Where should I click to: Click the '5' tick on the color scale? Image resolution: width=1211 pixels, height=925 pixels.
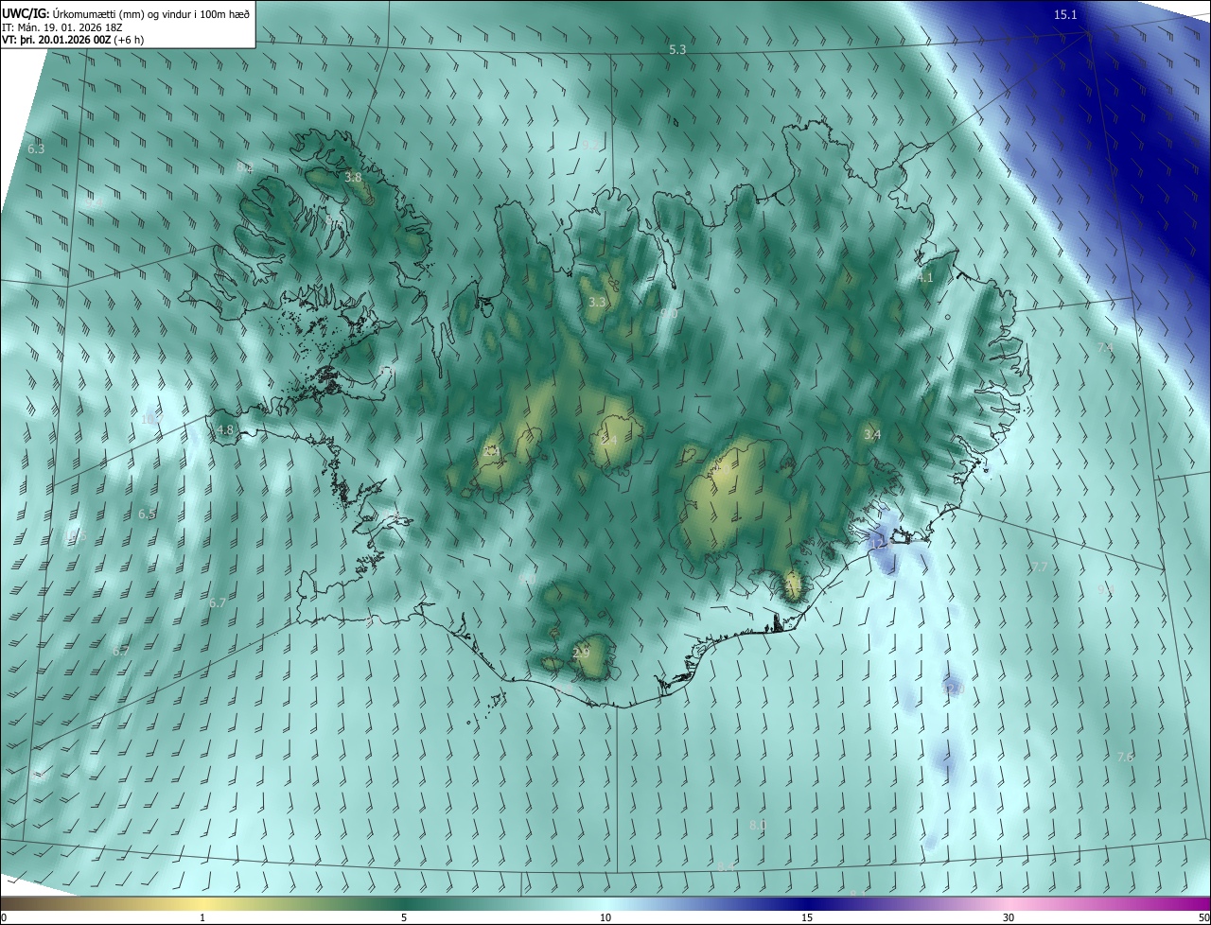click(404, 917)
